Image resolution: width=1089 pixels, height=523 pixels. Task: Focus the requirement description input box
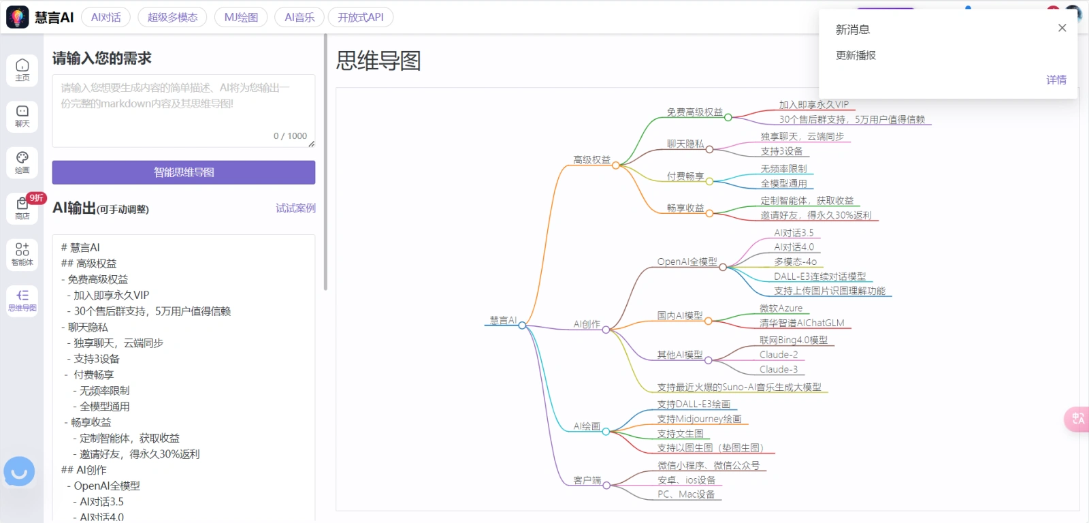coord(184,111)
